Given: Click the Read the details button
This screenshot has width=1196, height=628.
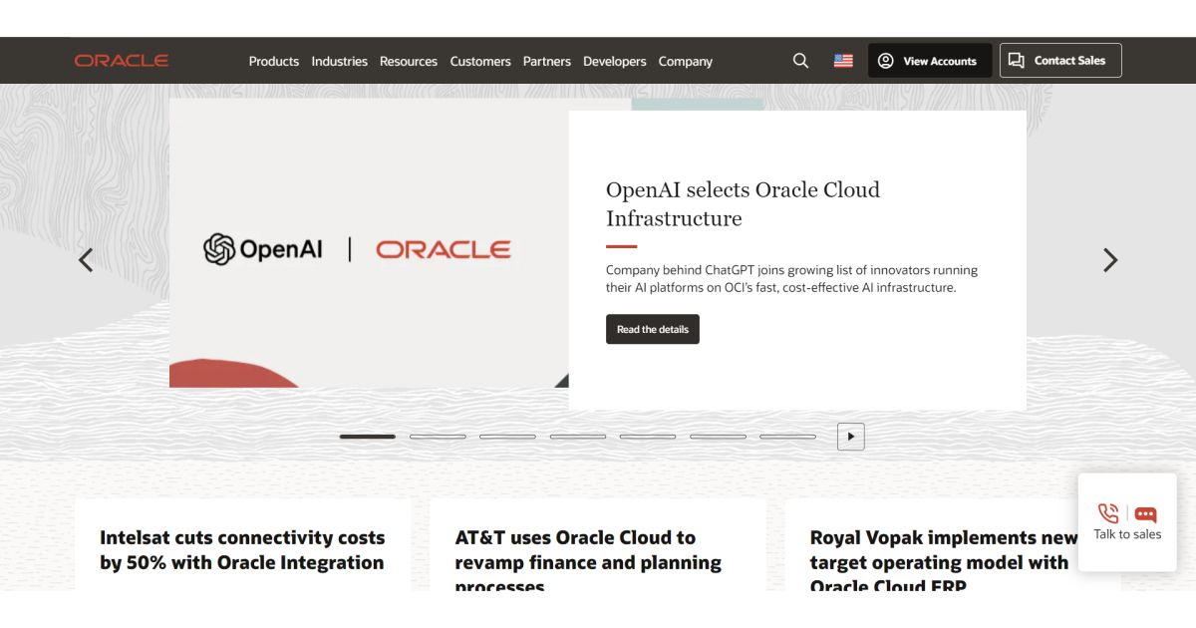Looking at the screenshot, I should [652, 329].
